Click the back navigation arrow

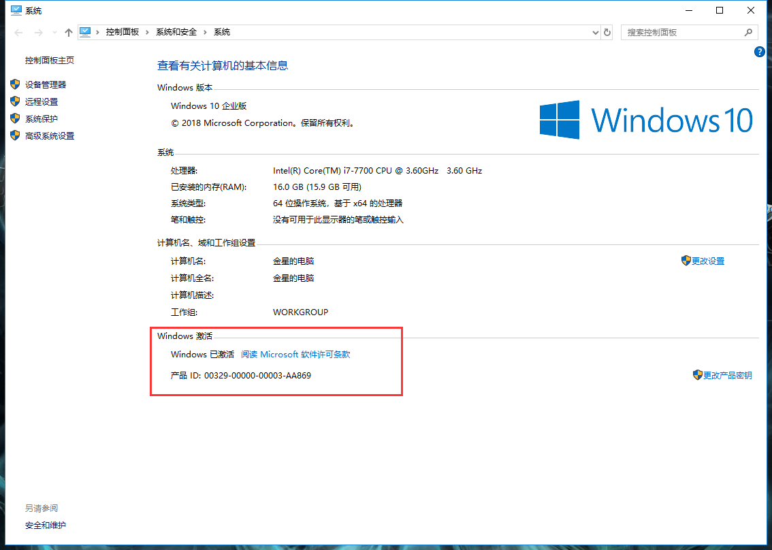[x=18, y=32]
